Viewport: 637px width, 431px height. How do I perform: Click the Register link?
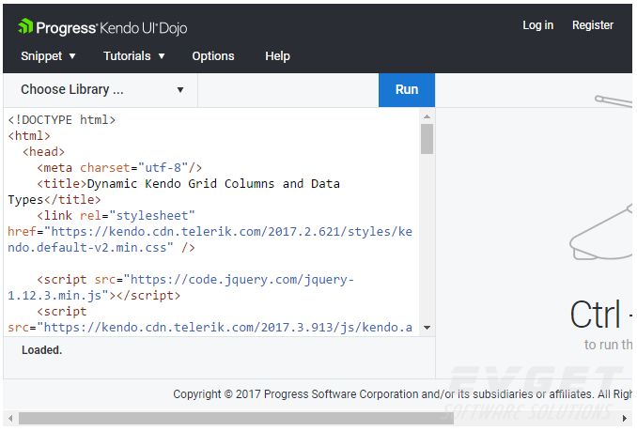[593, 25]
